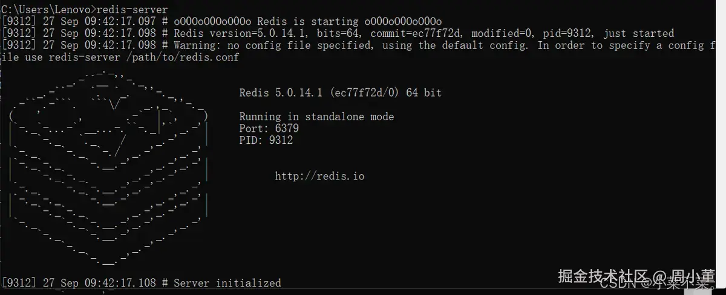Screen dimensions: 726x295
Task: Select the "just started" text
Action: point(638,34)
